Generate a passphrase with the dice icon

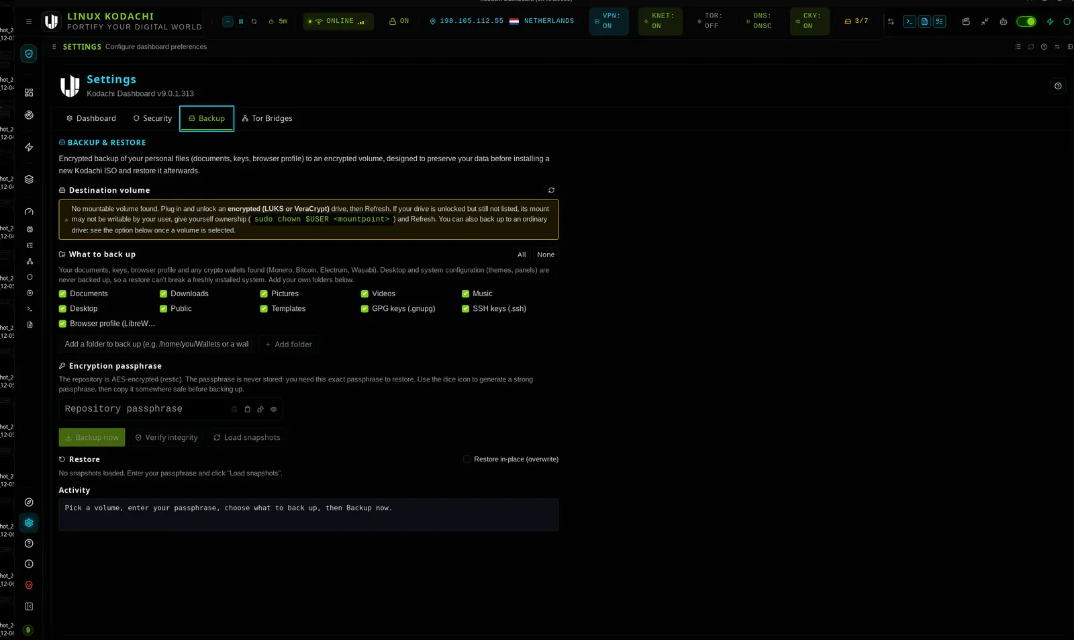click(260, 409)
